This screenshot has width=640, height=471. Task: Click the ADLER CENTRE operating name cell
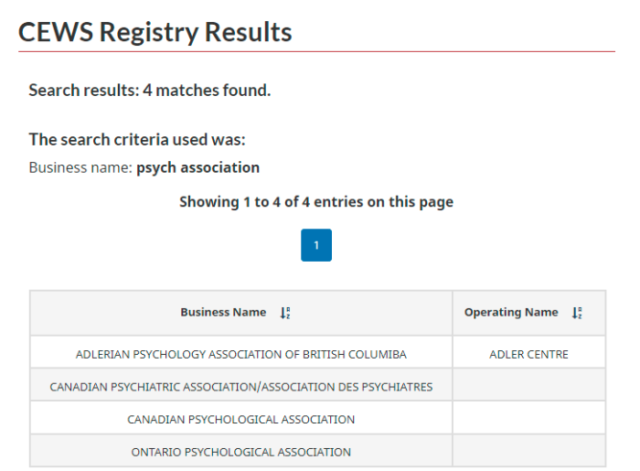[x=528, y=354]
